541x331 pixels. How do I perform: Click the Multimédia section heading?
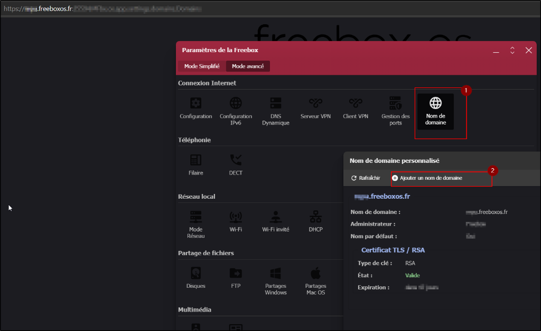(x=194, y=310)
